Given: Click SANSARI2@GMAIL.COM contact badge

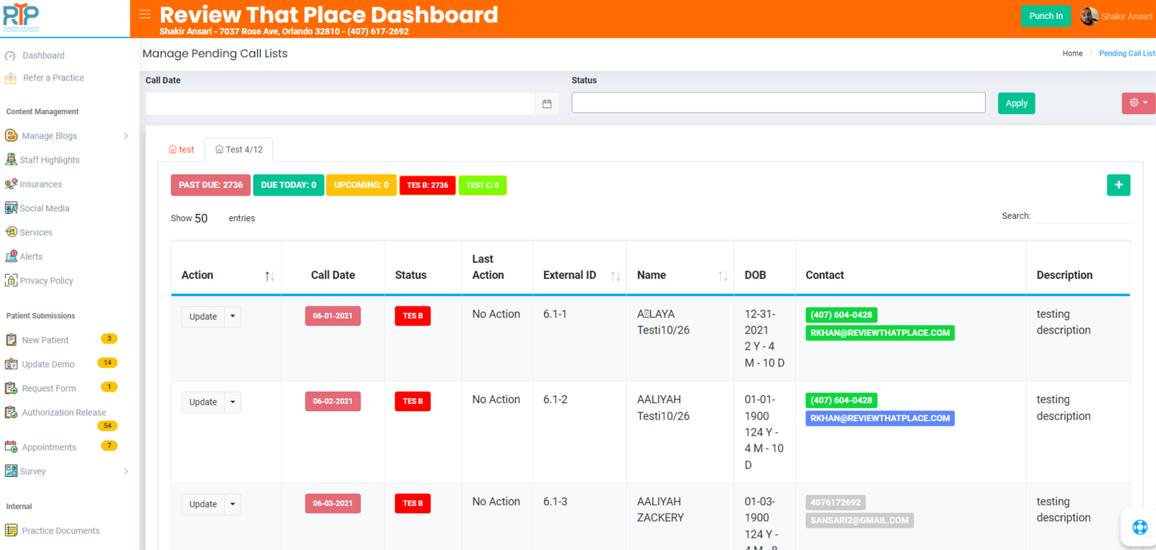Looking at the screenshot, I should 859,520.
